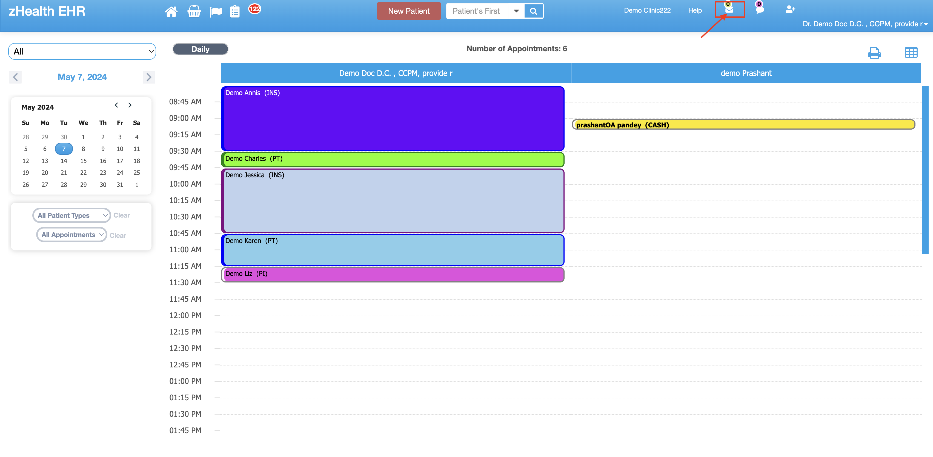The height and width of the screenshot is (457, 933).
Task: Clear the patient types filter
Action: [122, 215]
